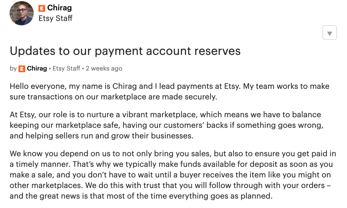The height and width of the screenshot is (208, 347).
Task: Click the "Hello everyone" opening text
Action: (38, 86)
